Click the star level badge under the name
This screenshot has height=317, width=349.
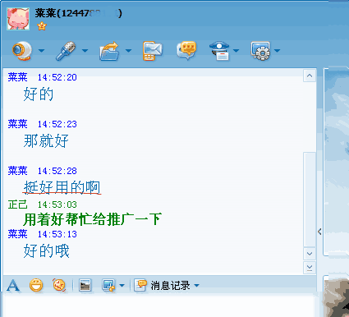pyautogui.click(x=42, y=26)
